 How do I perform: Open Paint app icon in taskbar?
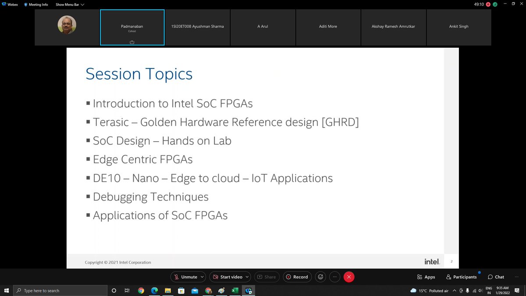(222, 290)
